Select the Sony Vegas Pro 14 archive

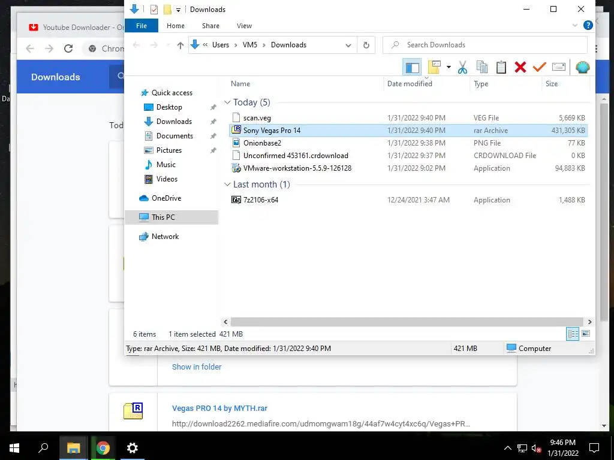[x=408, y=130]
